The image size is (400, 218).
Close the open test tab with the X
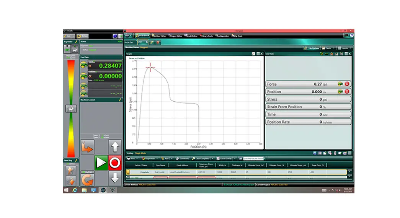pyautogui.click(x=147, y=42)
